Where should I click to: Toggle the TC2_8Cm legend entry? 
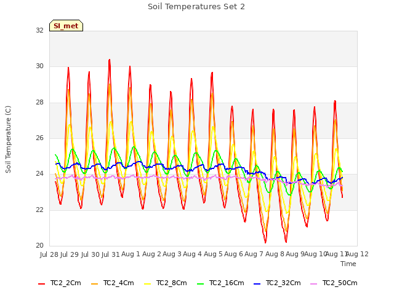166,283
